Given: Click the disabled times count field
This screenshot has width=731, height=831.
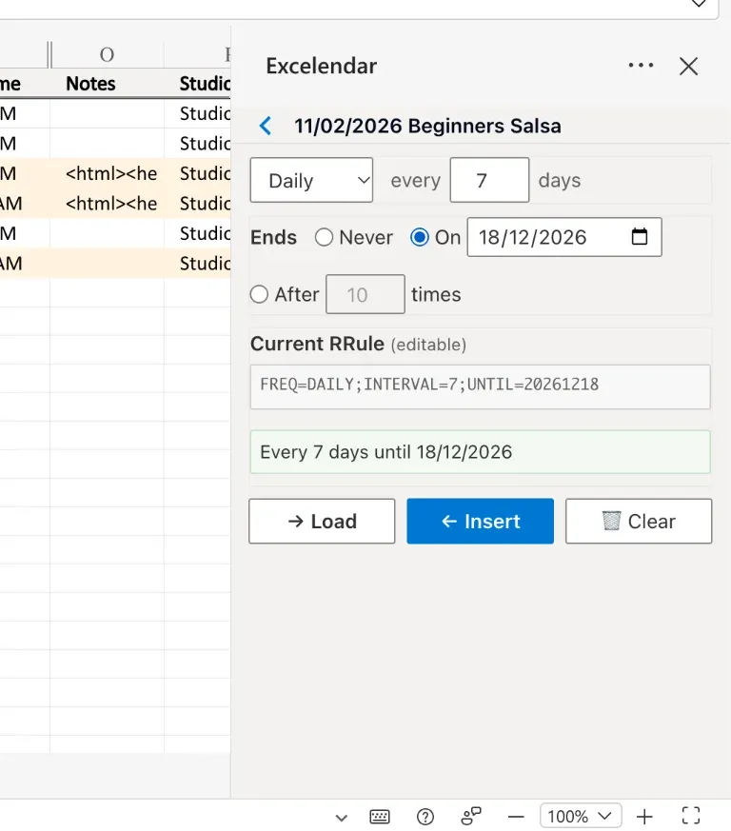Looking at the screenshot, I should pyautogui.click(x=365, y=294).
